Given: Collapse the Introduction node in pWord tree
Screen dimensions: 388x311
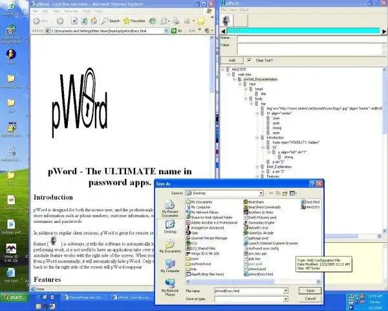Looking at the screenshot, I should [257, 137].
